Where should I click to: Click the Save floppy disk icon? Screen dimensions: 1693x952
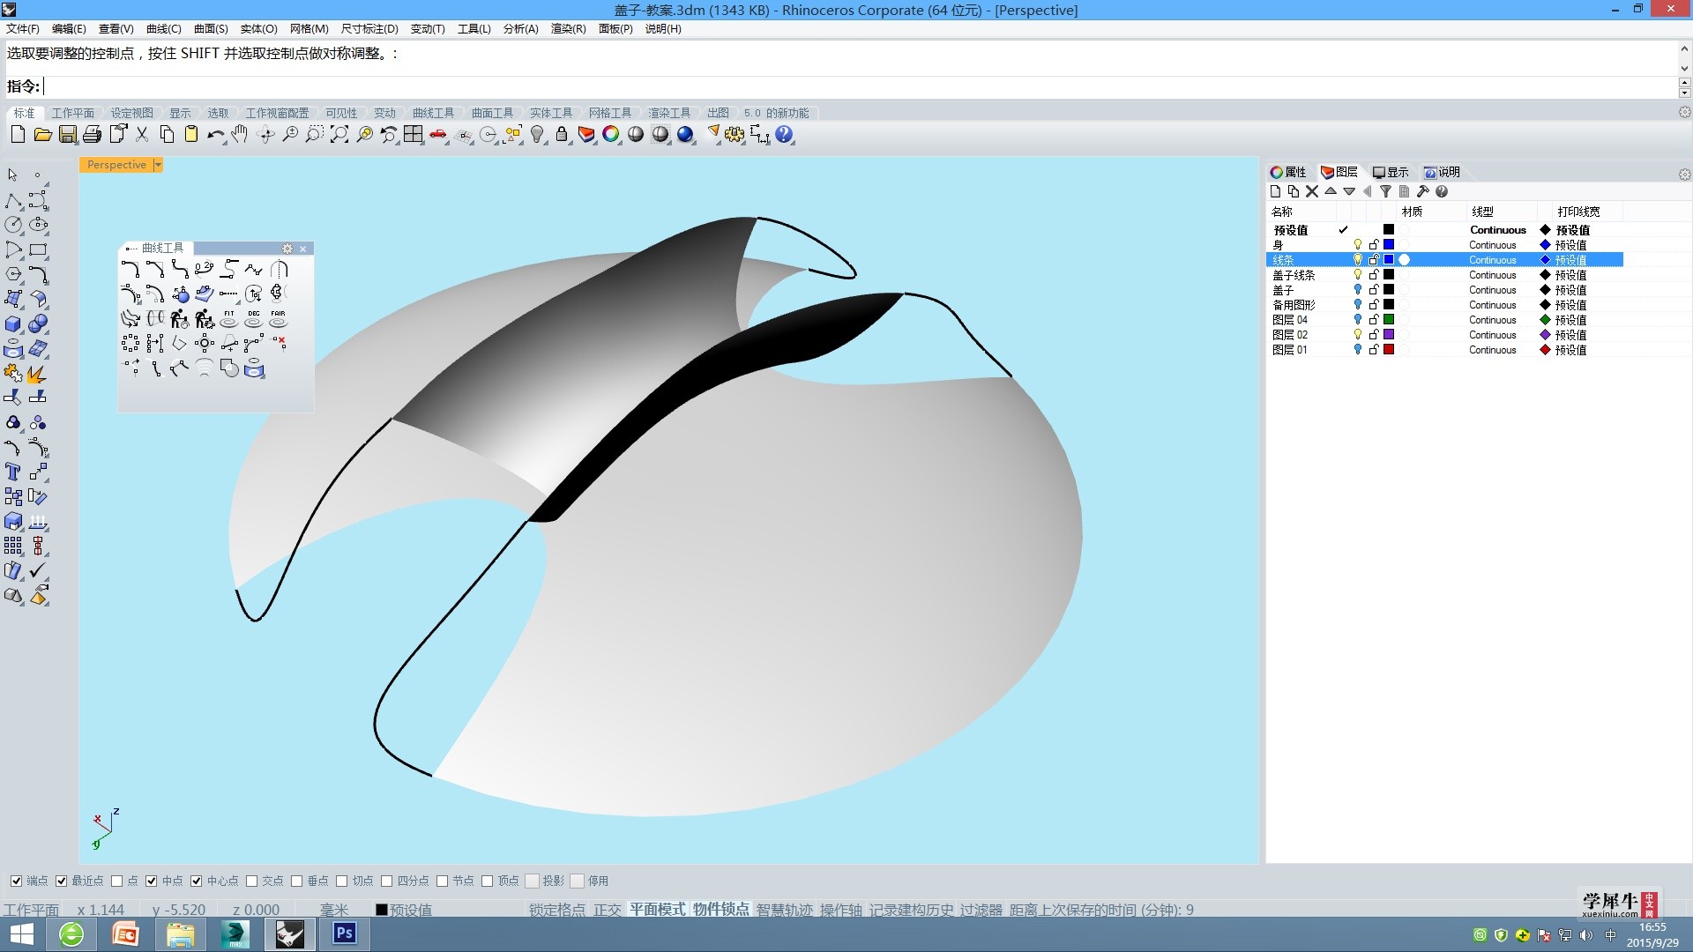point(67,135)
